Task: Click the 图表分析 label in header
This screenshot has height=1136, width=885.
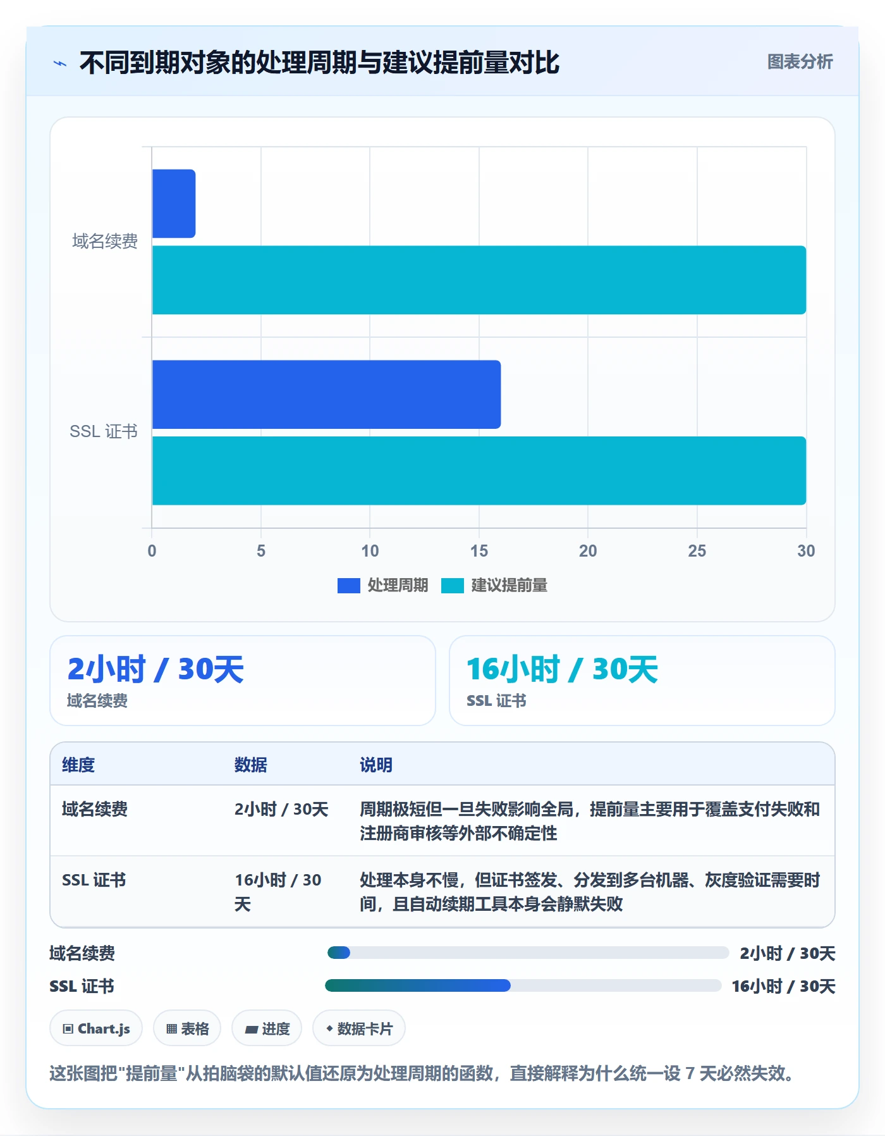Action: point(800,62)
